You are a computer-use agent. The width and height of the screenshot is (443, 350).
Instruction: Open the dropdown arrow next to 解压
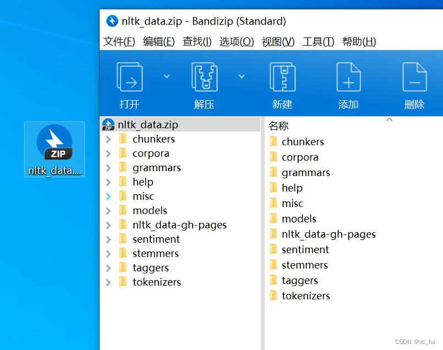tap(241, 76)
